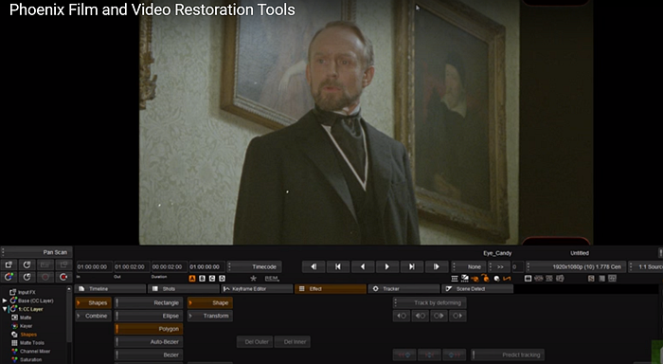
Task: Jump to the last frame
Action: click(x=411, y=266)
